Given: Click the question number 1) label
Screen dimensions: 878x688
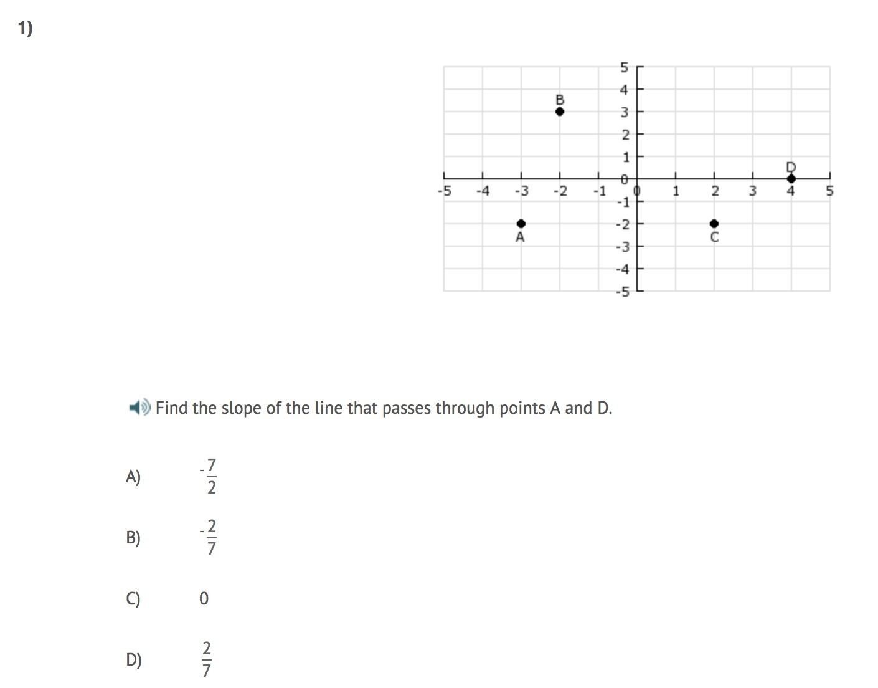Looking at the screenshot, I should pos(25,29).
